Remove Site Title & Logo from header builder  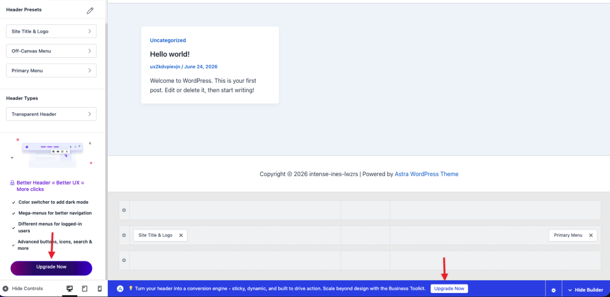181,235
